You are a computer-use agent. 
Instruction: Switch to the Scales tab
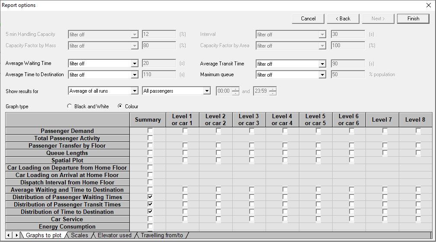tap(79, 236)
